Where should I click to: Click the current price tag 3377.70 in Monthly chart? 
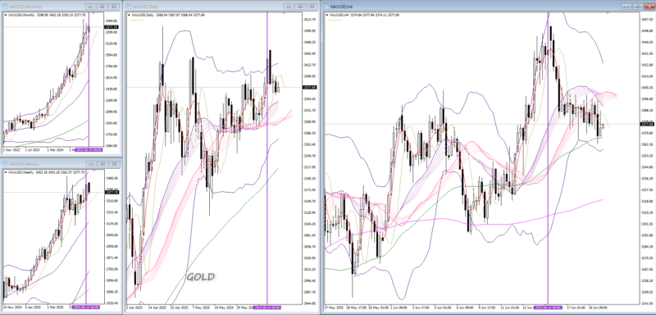point(112,27)
